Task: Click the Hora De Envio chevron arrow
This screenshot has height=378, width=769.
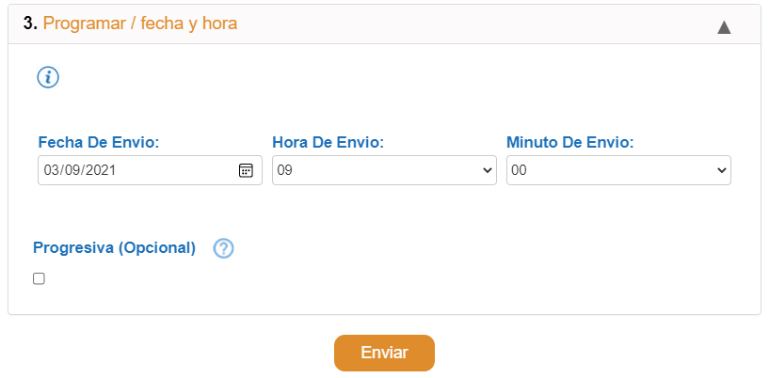Action: pos(487,170)
